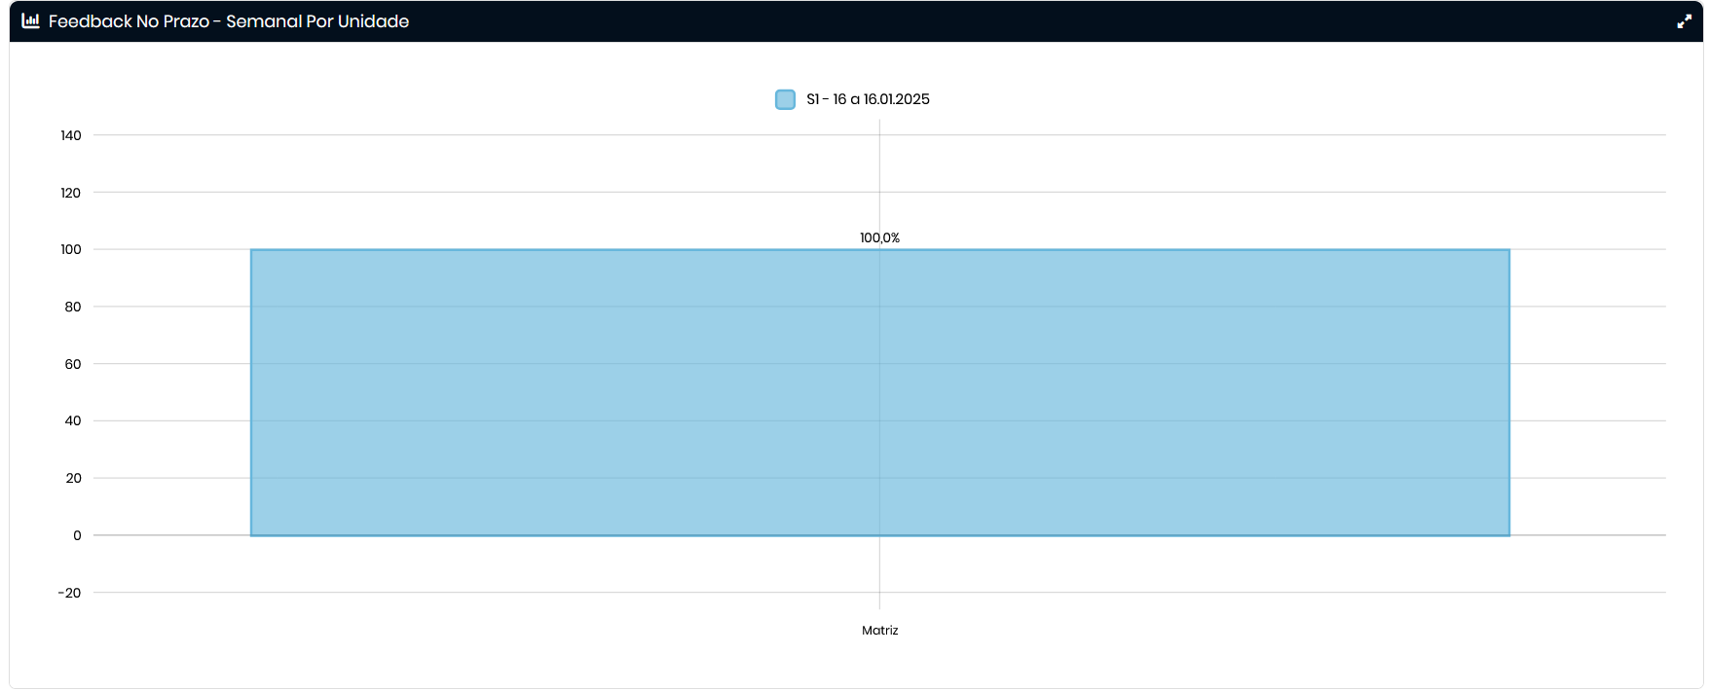The height and width of the screenshot is (691, 1709).
Task: Click the blue legend color swatch
Action: [x=785, y=99]
